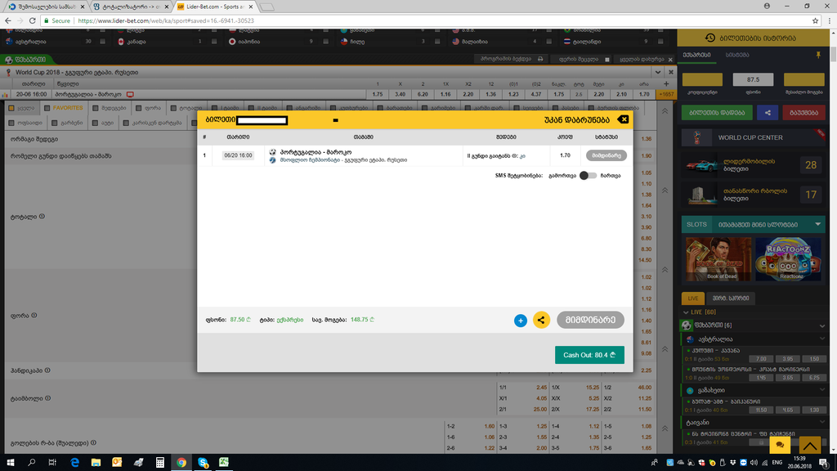This screenshot has height=471, width=837.
Task: Collapse the first market group double-chevron
Action: 665,111
